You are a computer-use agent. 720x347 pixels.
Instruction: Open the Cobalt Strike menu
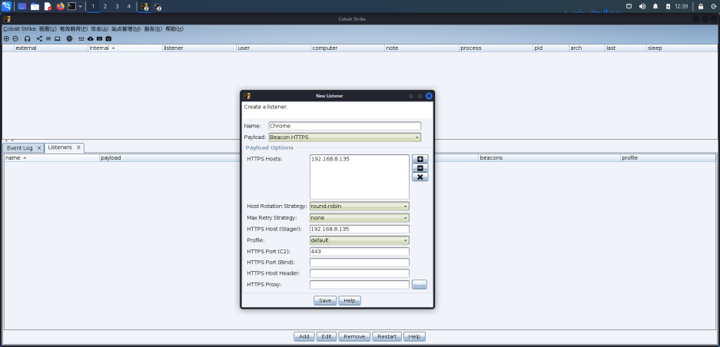[19, 29]
